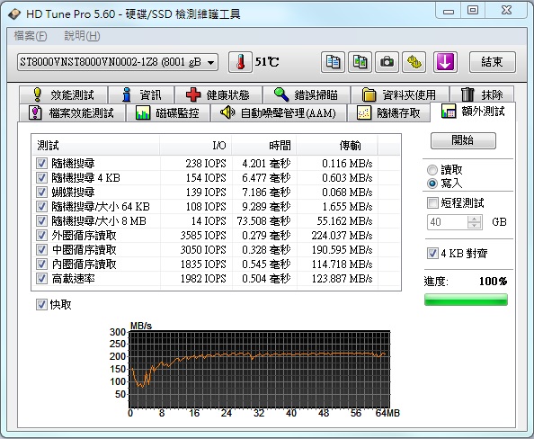Switch to the 磁碟監控 tab

point(168,112)
